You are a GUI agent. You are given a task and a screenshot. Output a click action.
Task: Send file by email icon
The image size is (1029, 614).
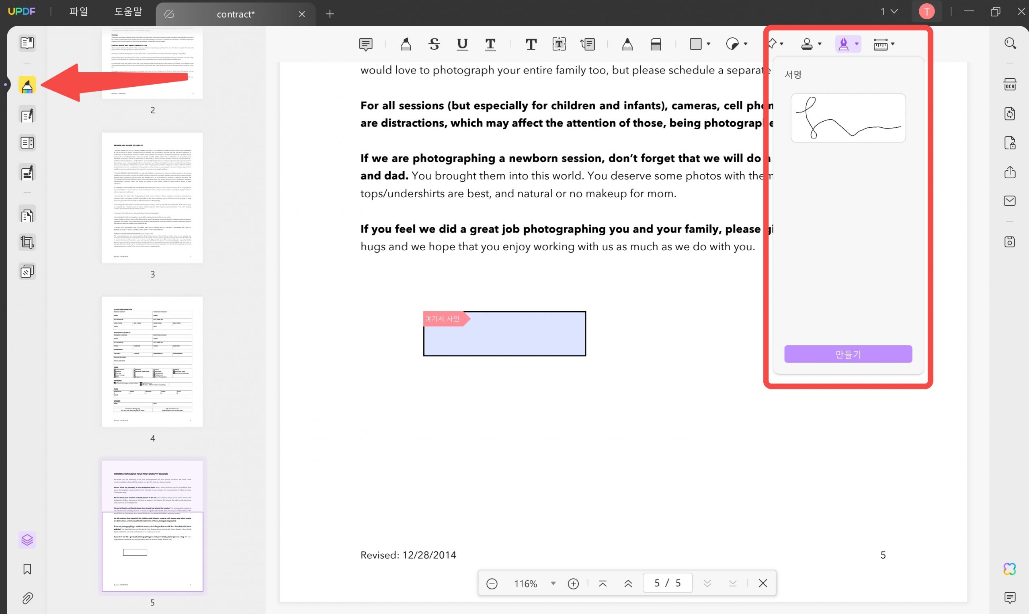point(1010,201)
